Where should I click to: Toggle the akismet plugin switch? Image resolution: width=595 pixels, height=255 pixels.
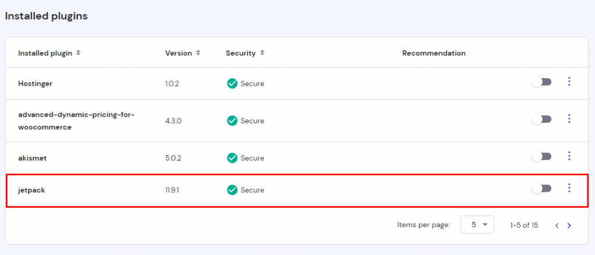(x=542, y=156)
